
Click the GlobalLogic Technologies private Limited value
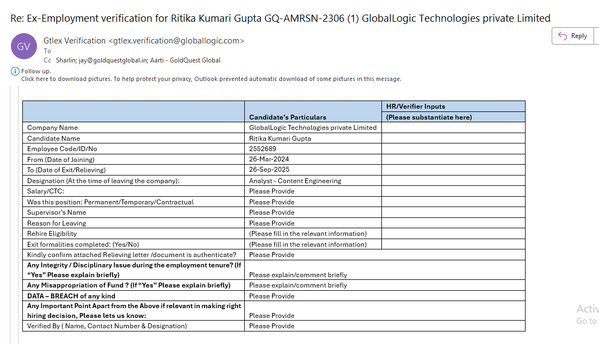[x=313, y=128]
